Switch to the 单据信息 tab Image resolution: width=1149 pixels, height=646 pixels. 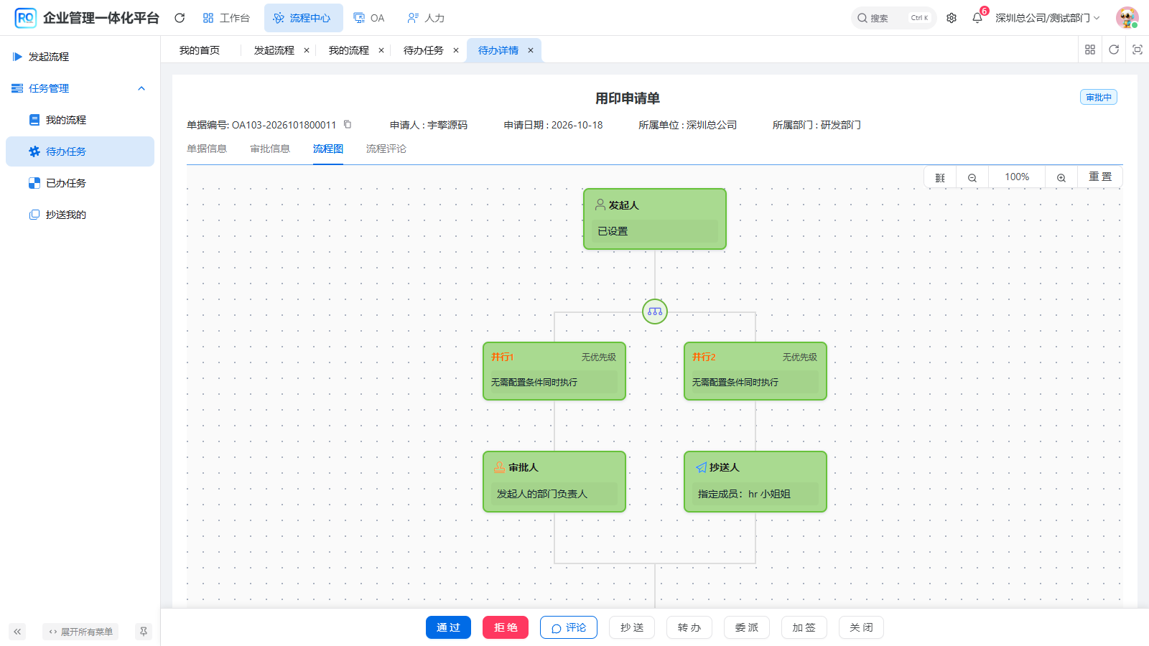[x=207, y=149]
